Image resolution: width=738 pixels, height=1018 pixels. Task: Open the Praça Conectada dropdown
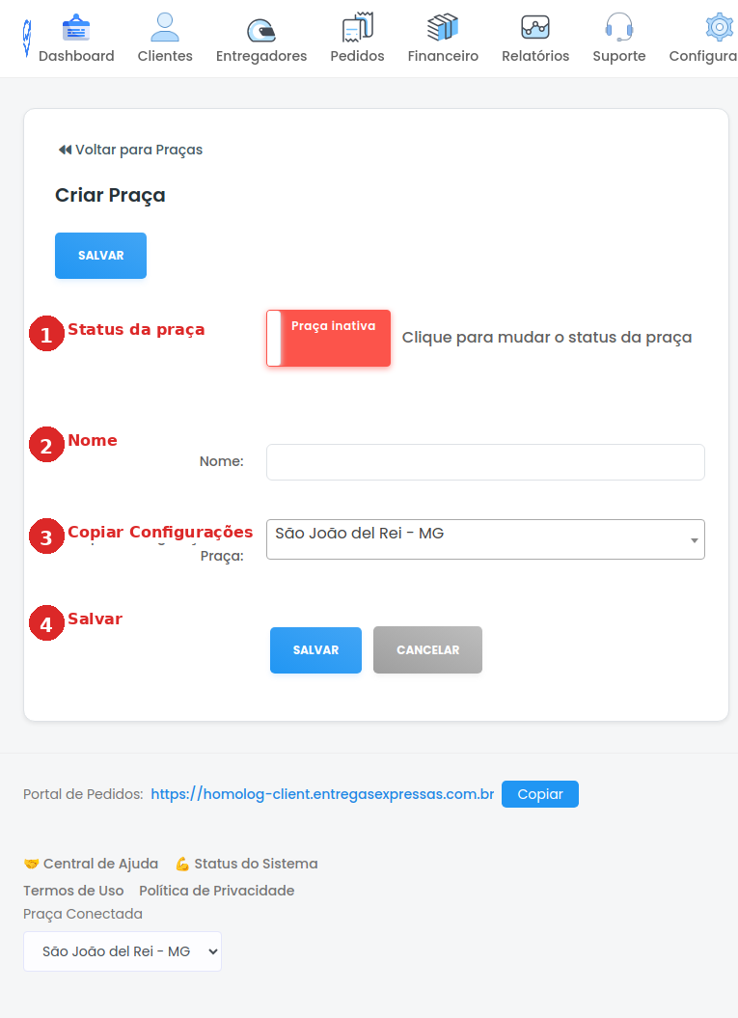123,951
